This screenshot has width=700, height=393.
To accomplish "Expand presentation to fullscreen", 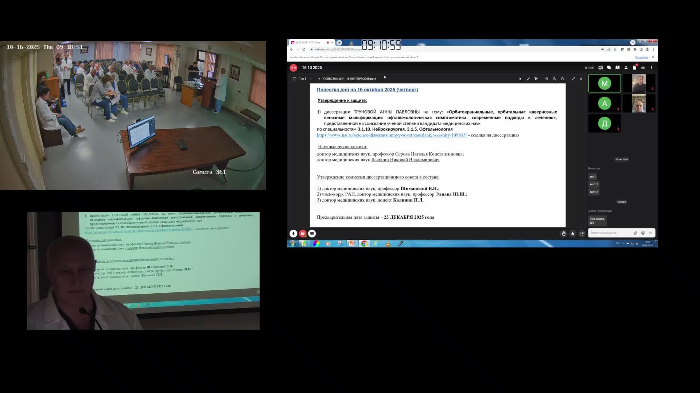I will tap(573, 79).
